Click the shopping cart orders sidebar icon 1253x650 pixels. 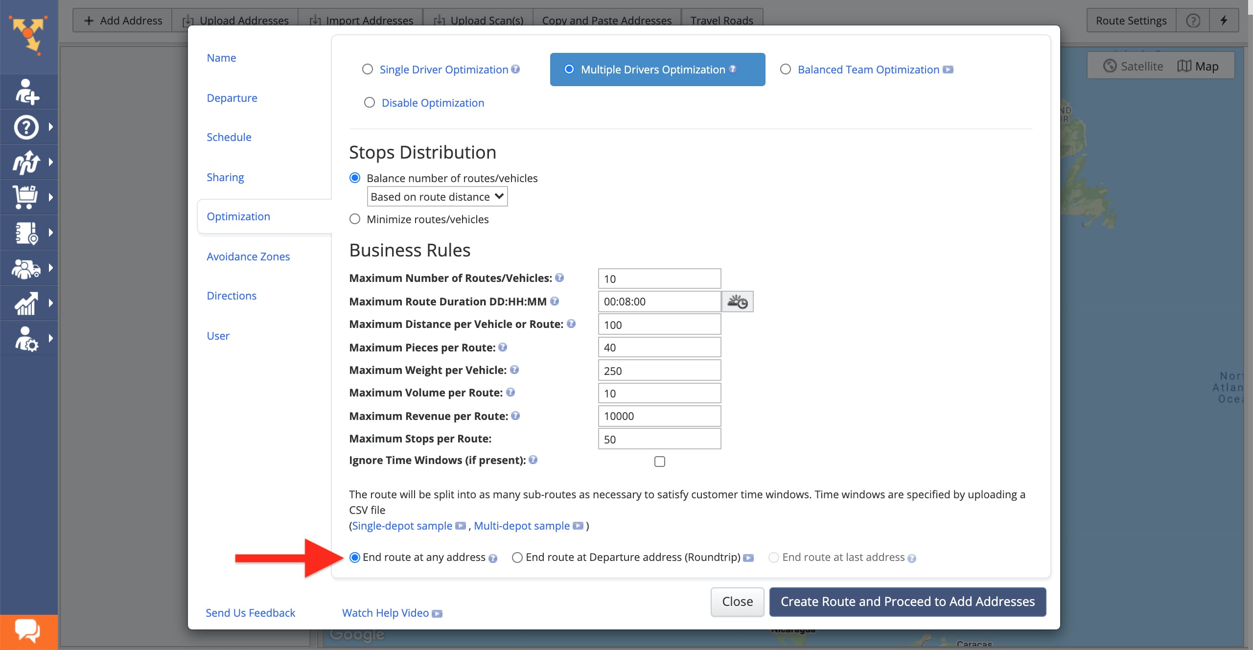coord(25,197)
